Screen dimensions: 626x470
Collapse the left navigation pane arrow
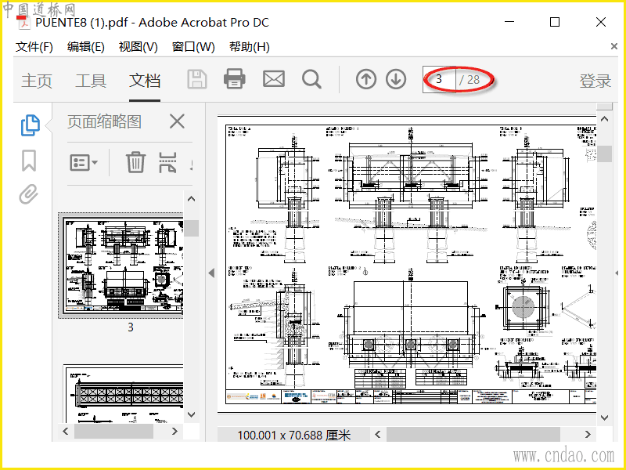[x=211, y=273]
